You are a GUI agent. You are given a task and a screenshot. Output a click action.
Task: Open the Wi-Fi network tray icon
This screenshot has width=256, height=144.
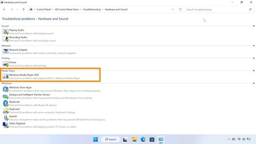pos(239,139)
